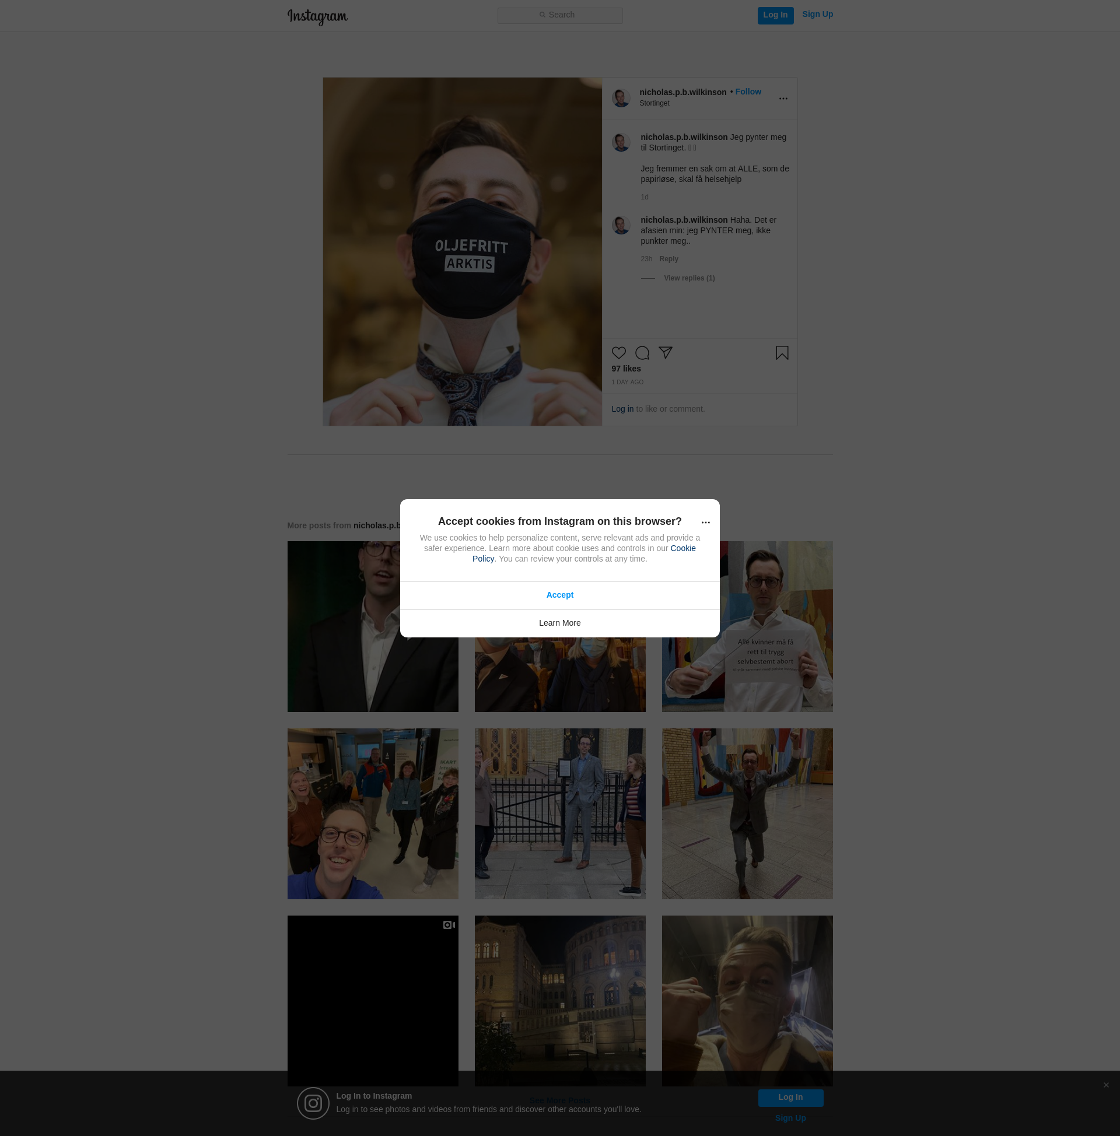Screen dimensions: 1120x1136
Task: Open the thumbnail of the man with raised arms
Action: (747, 814)
